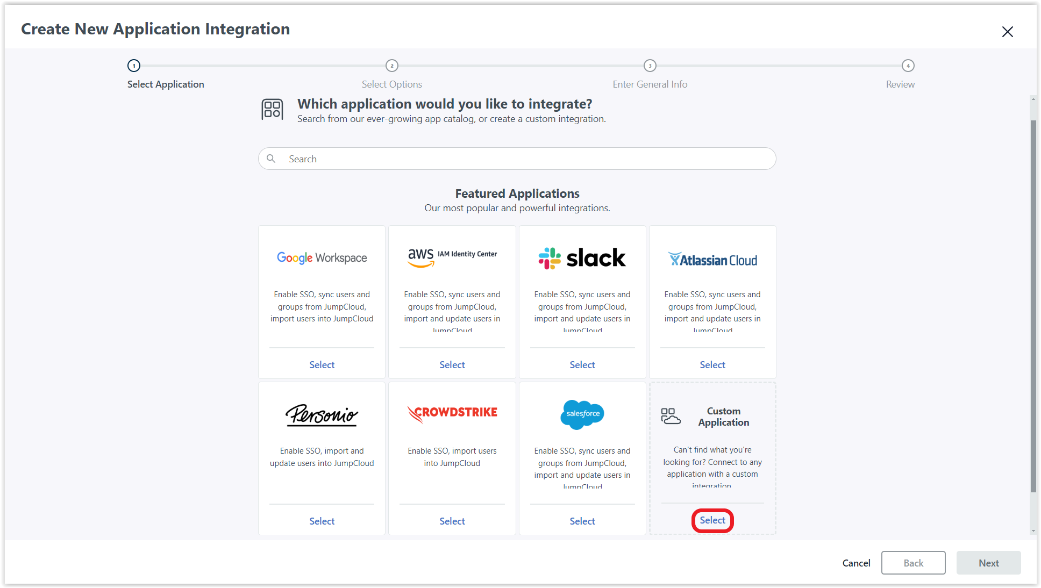Click the Google Workspace logo
1041x588 pixels.
[322, 258]
